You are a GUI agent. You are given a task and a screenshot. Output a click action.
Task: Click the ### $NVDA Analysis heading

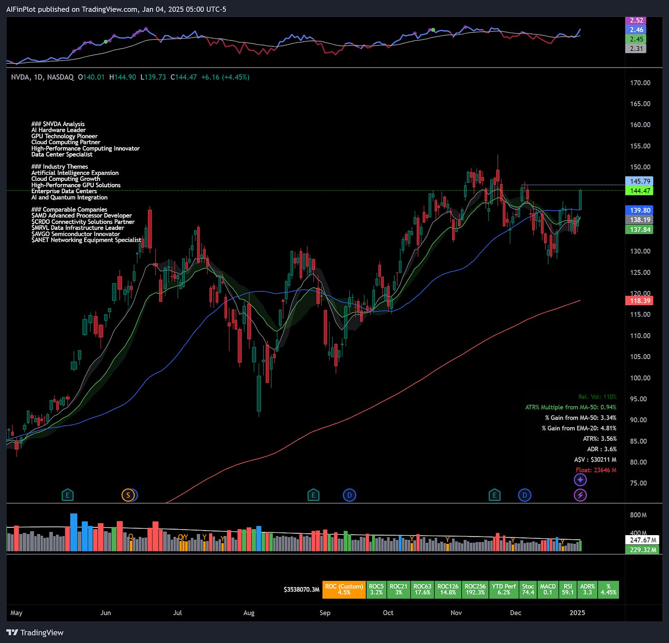[x=58, y=124]
